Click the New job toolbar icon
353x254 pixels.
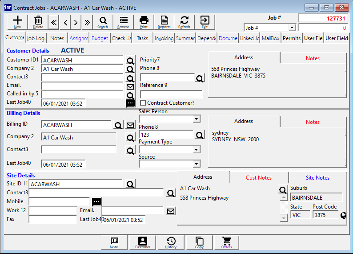click(17, 21)
